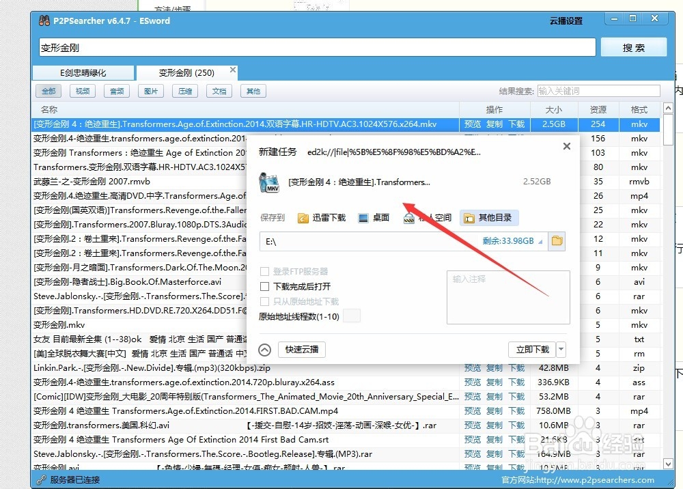This screenshot has height=489, width=683.
Task: Click the main search field containing 变形金刚
Action: [x=317, y=47]
